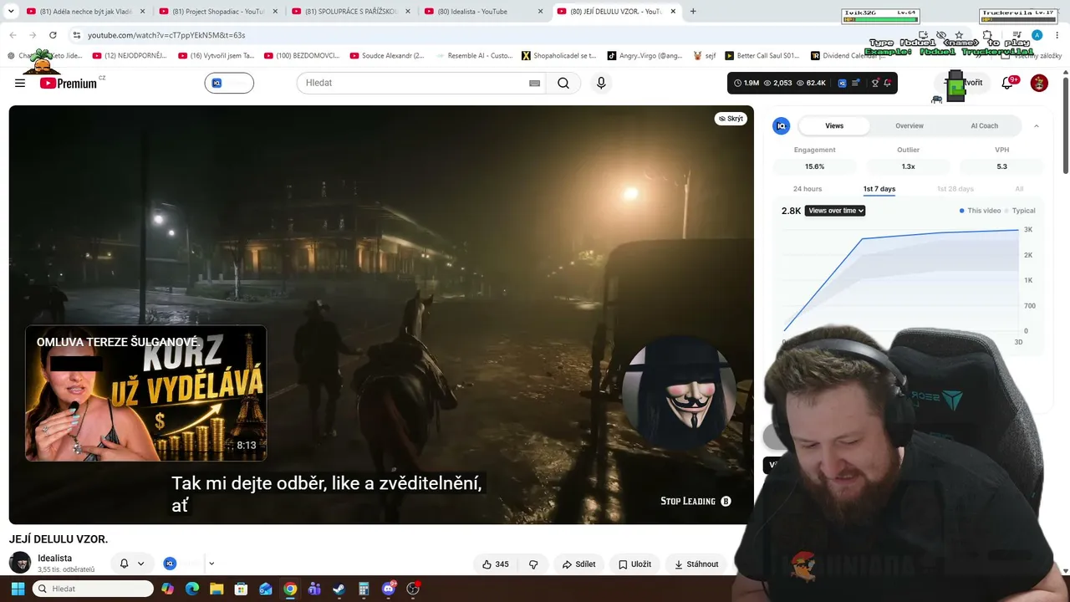
Task: Click the vidIQ badge beside the subscribe bell
Action: coord(170,564)
